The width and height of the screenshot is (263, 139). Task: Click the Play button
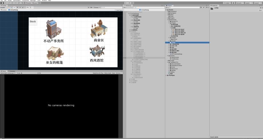[x=126, y=3]
